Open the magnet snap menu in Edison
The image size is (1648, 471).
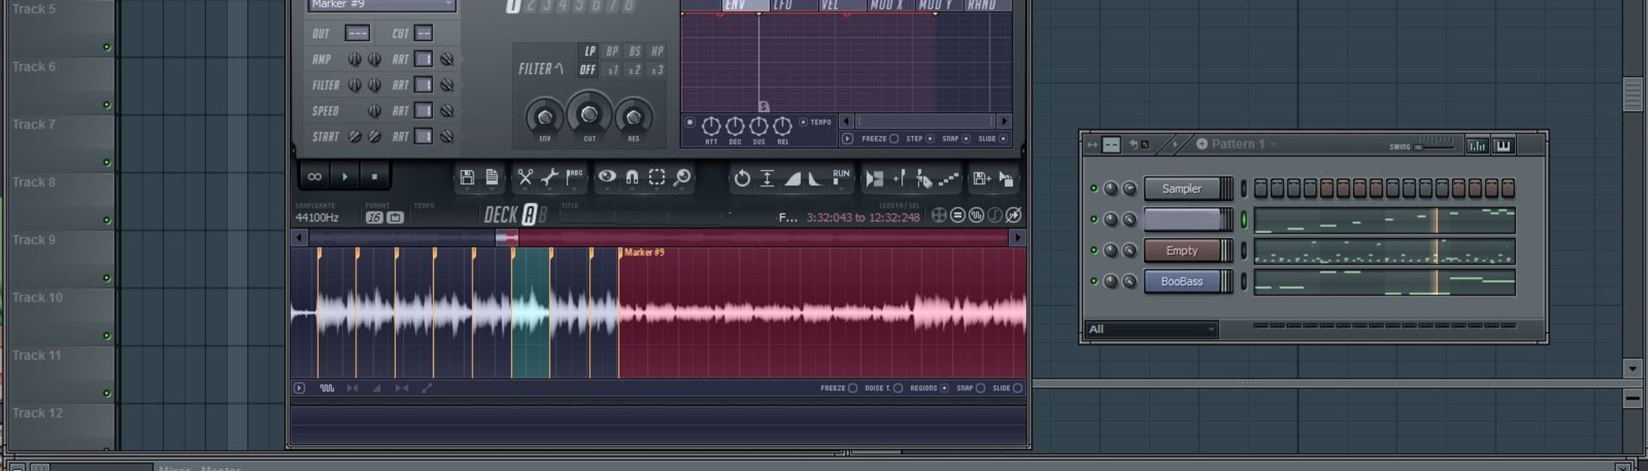631,177
